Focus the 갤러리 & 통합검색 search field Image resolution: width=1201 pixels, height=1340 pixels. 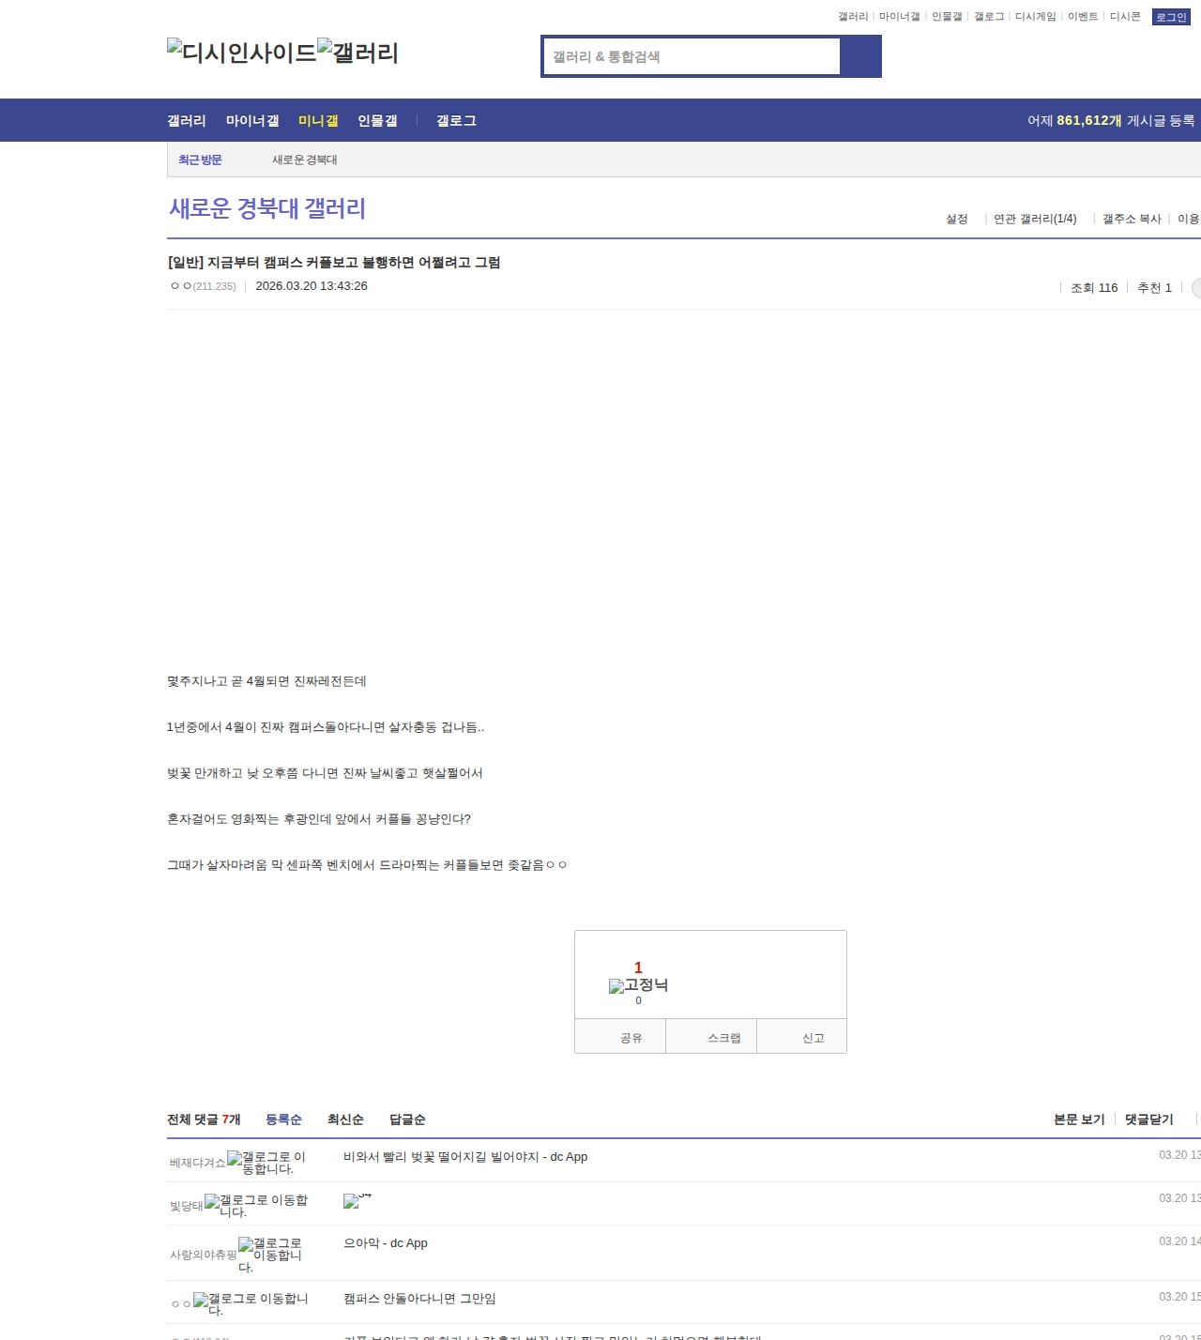click(x=692, y=56)
